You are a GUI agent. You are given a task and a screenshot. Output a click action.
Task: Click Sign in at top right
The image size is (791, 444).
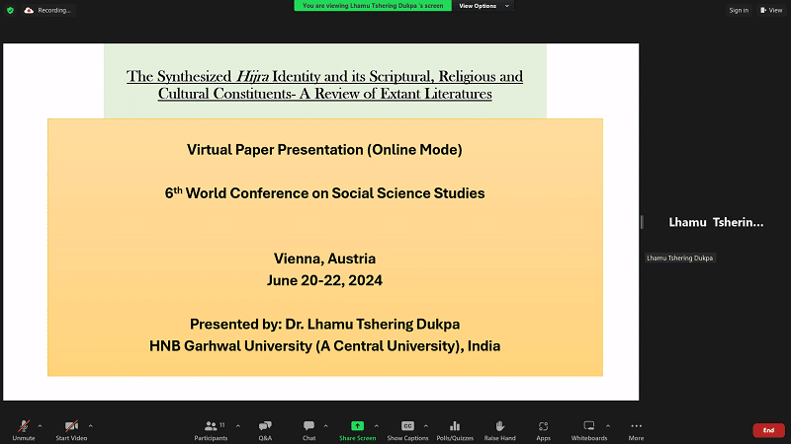point(739,10)
